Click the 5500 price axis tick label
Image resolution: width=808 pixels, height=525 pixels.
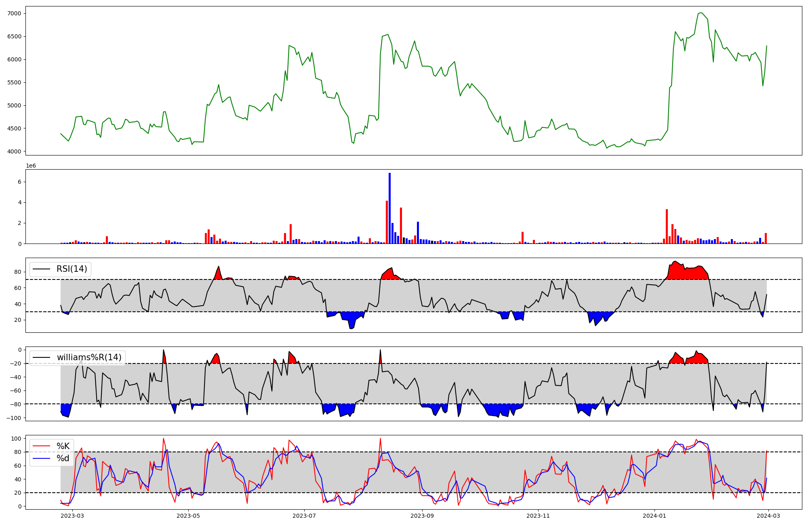(x=14, y=82)
